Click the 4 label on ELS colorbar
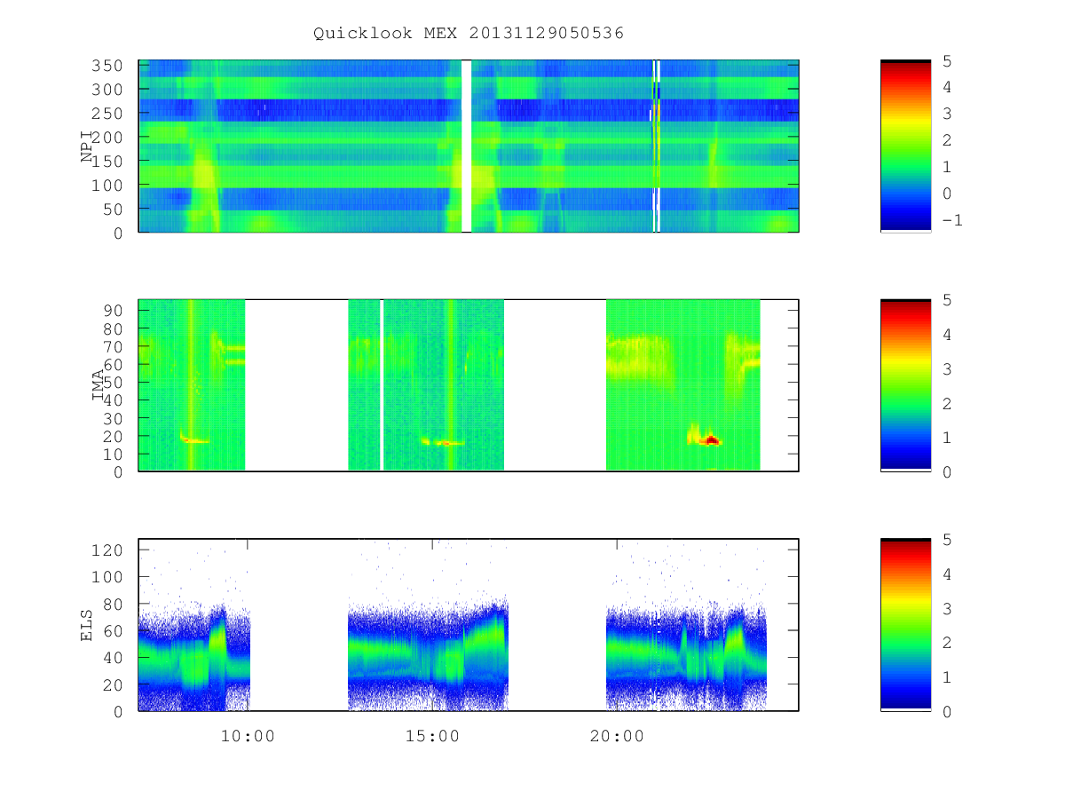Image resolution: width=1065 pixels, height=799 pixels. [947, 574]
